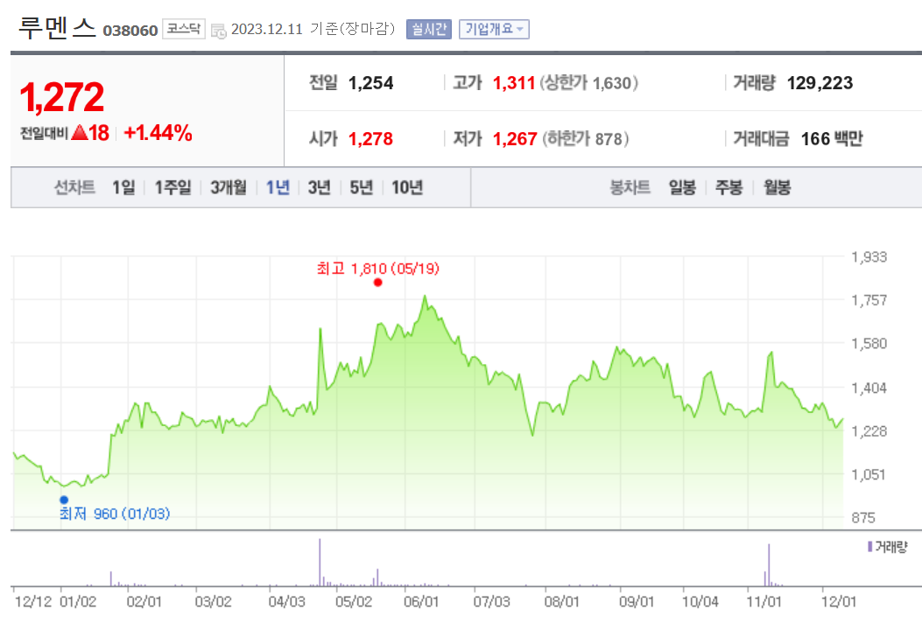Select the 5년 line chart tab
This screenshot has width=922, height=637.
[x=361, y=187]
